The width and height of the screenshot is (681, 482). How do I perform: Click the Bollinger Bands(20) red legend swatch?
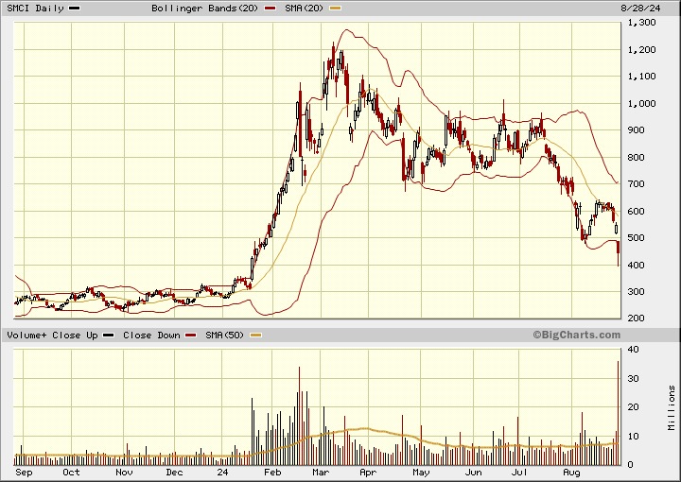(271, 9)
